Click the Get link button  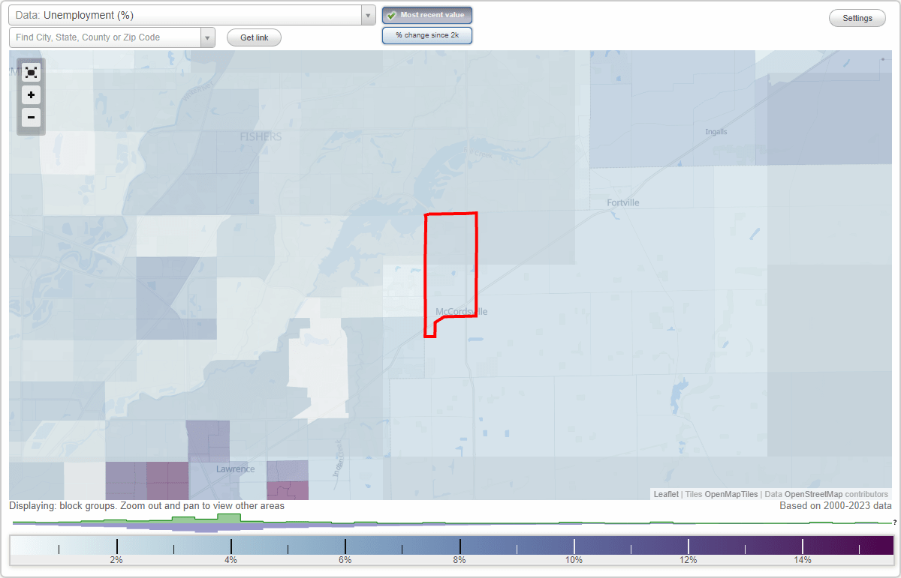254,37
